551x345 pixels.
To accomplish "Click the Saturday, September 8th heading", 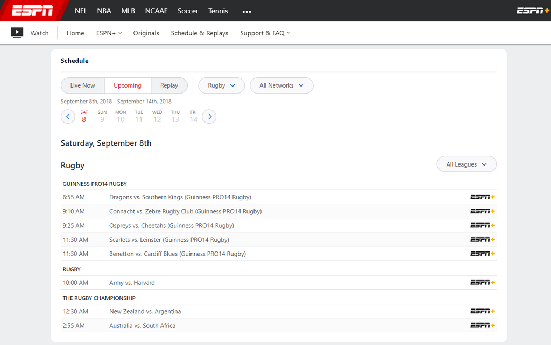I will pos(106,143).
